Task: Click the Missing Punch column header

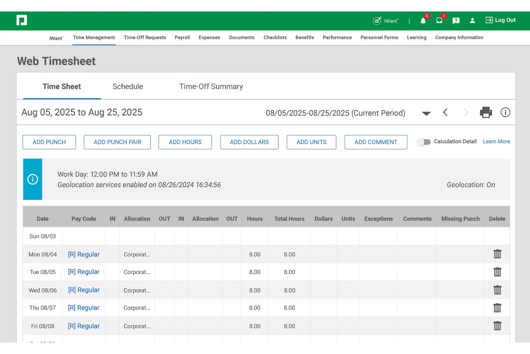Action: [x=461, y=219]
